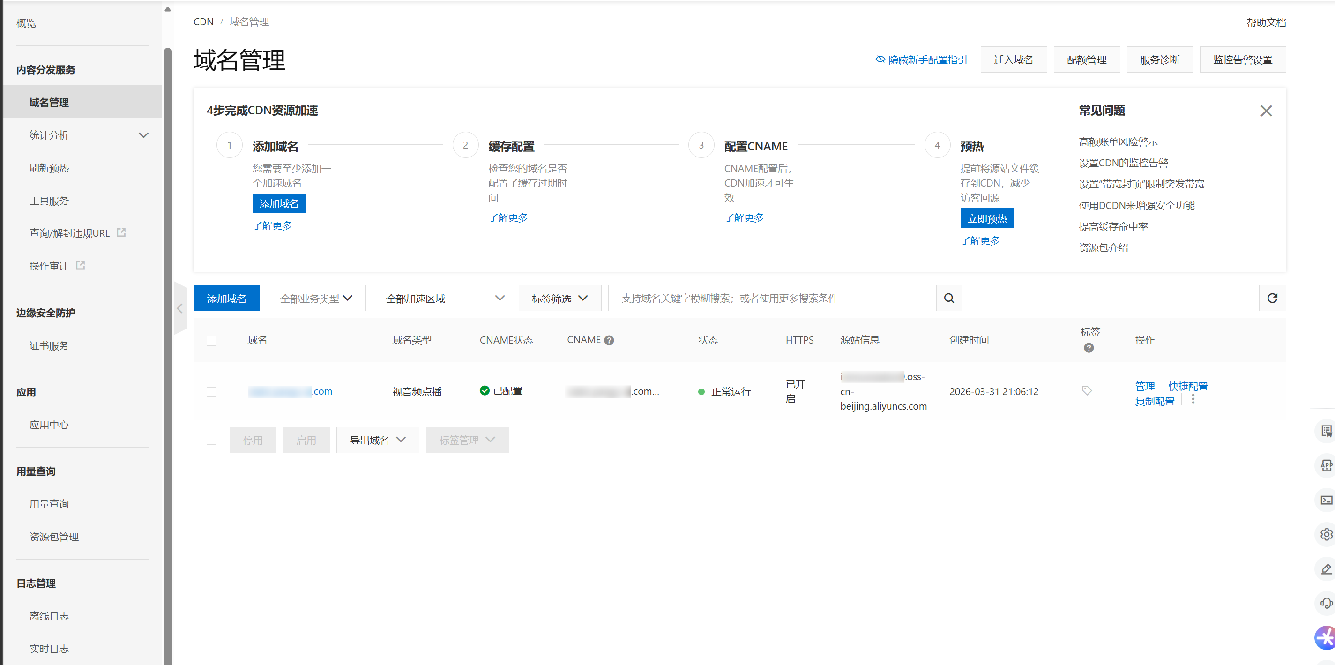Click the settings gear icon on right edge

click(x=1327, y=534)
